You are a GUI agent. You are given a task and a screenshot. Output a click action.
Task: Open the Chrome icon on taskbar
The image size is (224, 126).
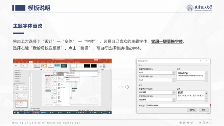coord(25,113)
